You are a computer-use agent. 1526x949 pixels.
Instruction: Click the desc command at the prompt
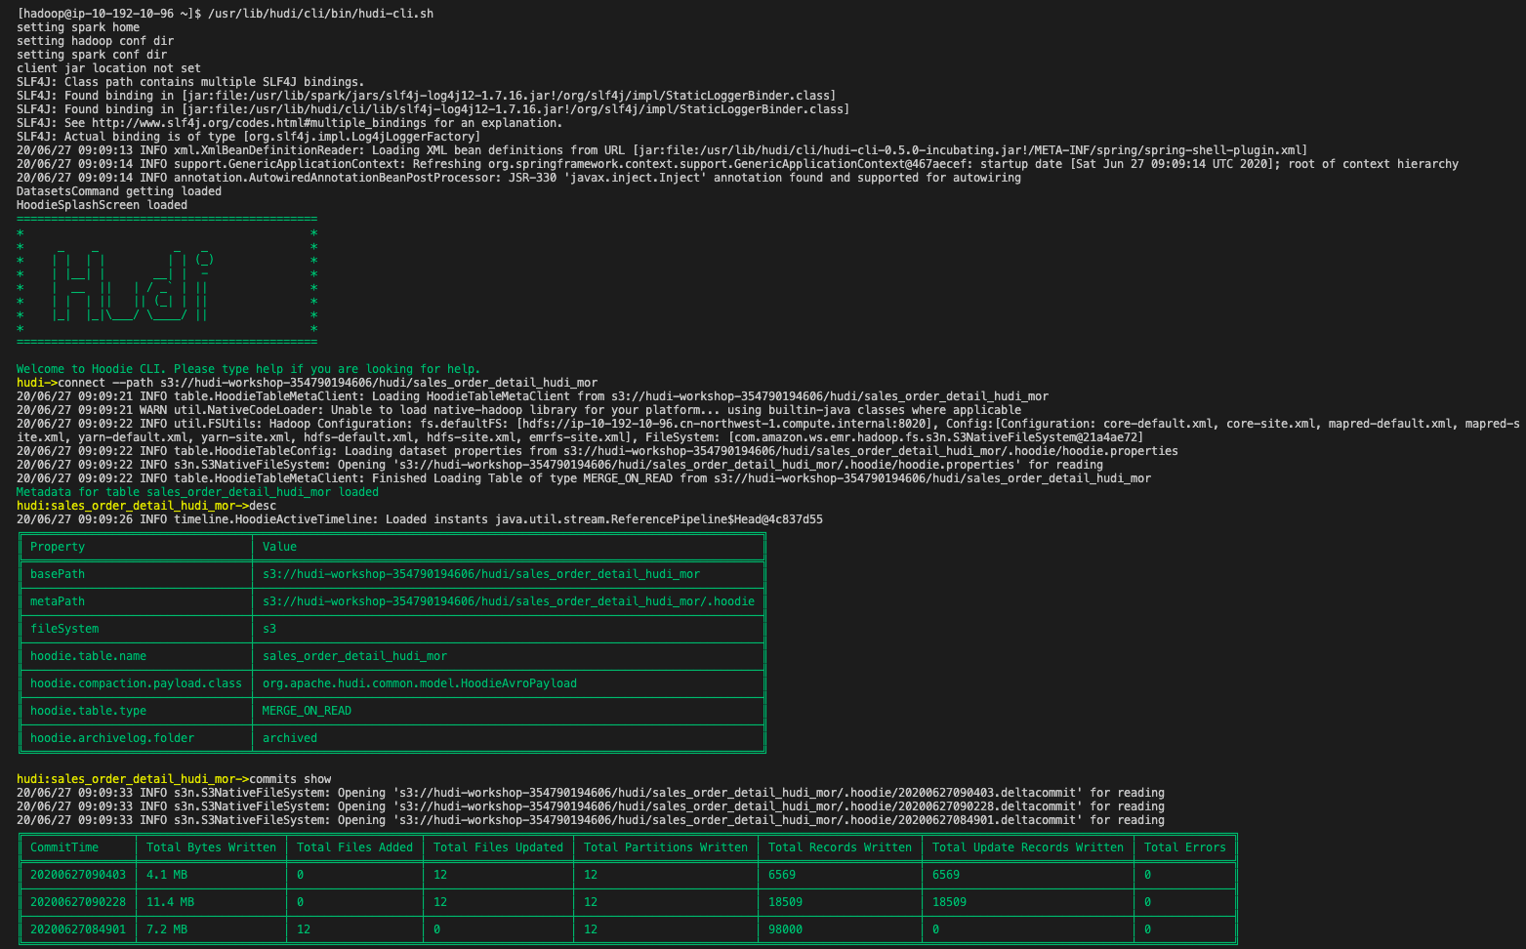click(x=263, y=506)
